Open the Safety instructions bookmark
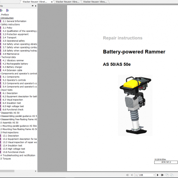This screenshot has height=178, width=178. 10,24
